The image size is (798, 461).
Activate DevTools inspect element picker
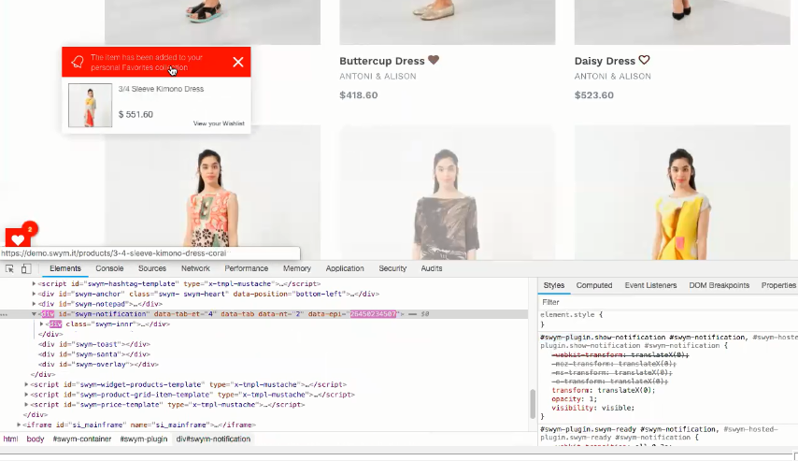(x=9, y=269)
